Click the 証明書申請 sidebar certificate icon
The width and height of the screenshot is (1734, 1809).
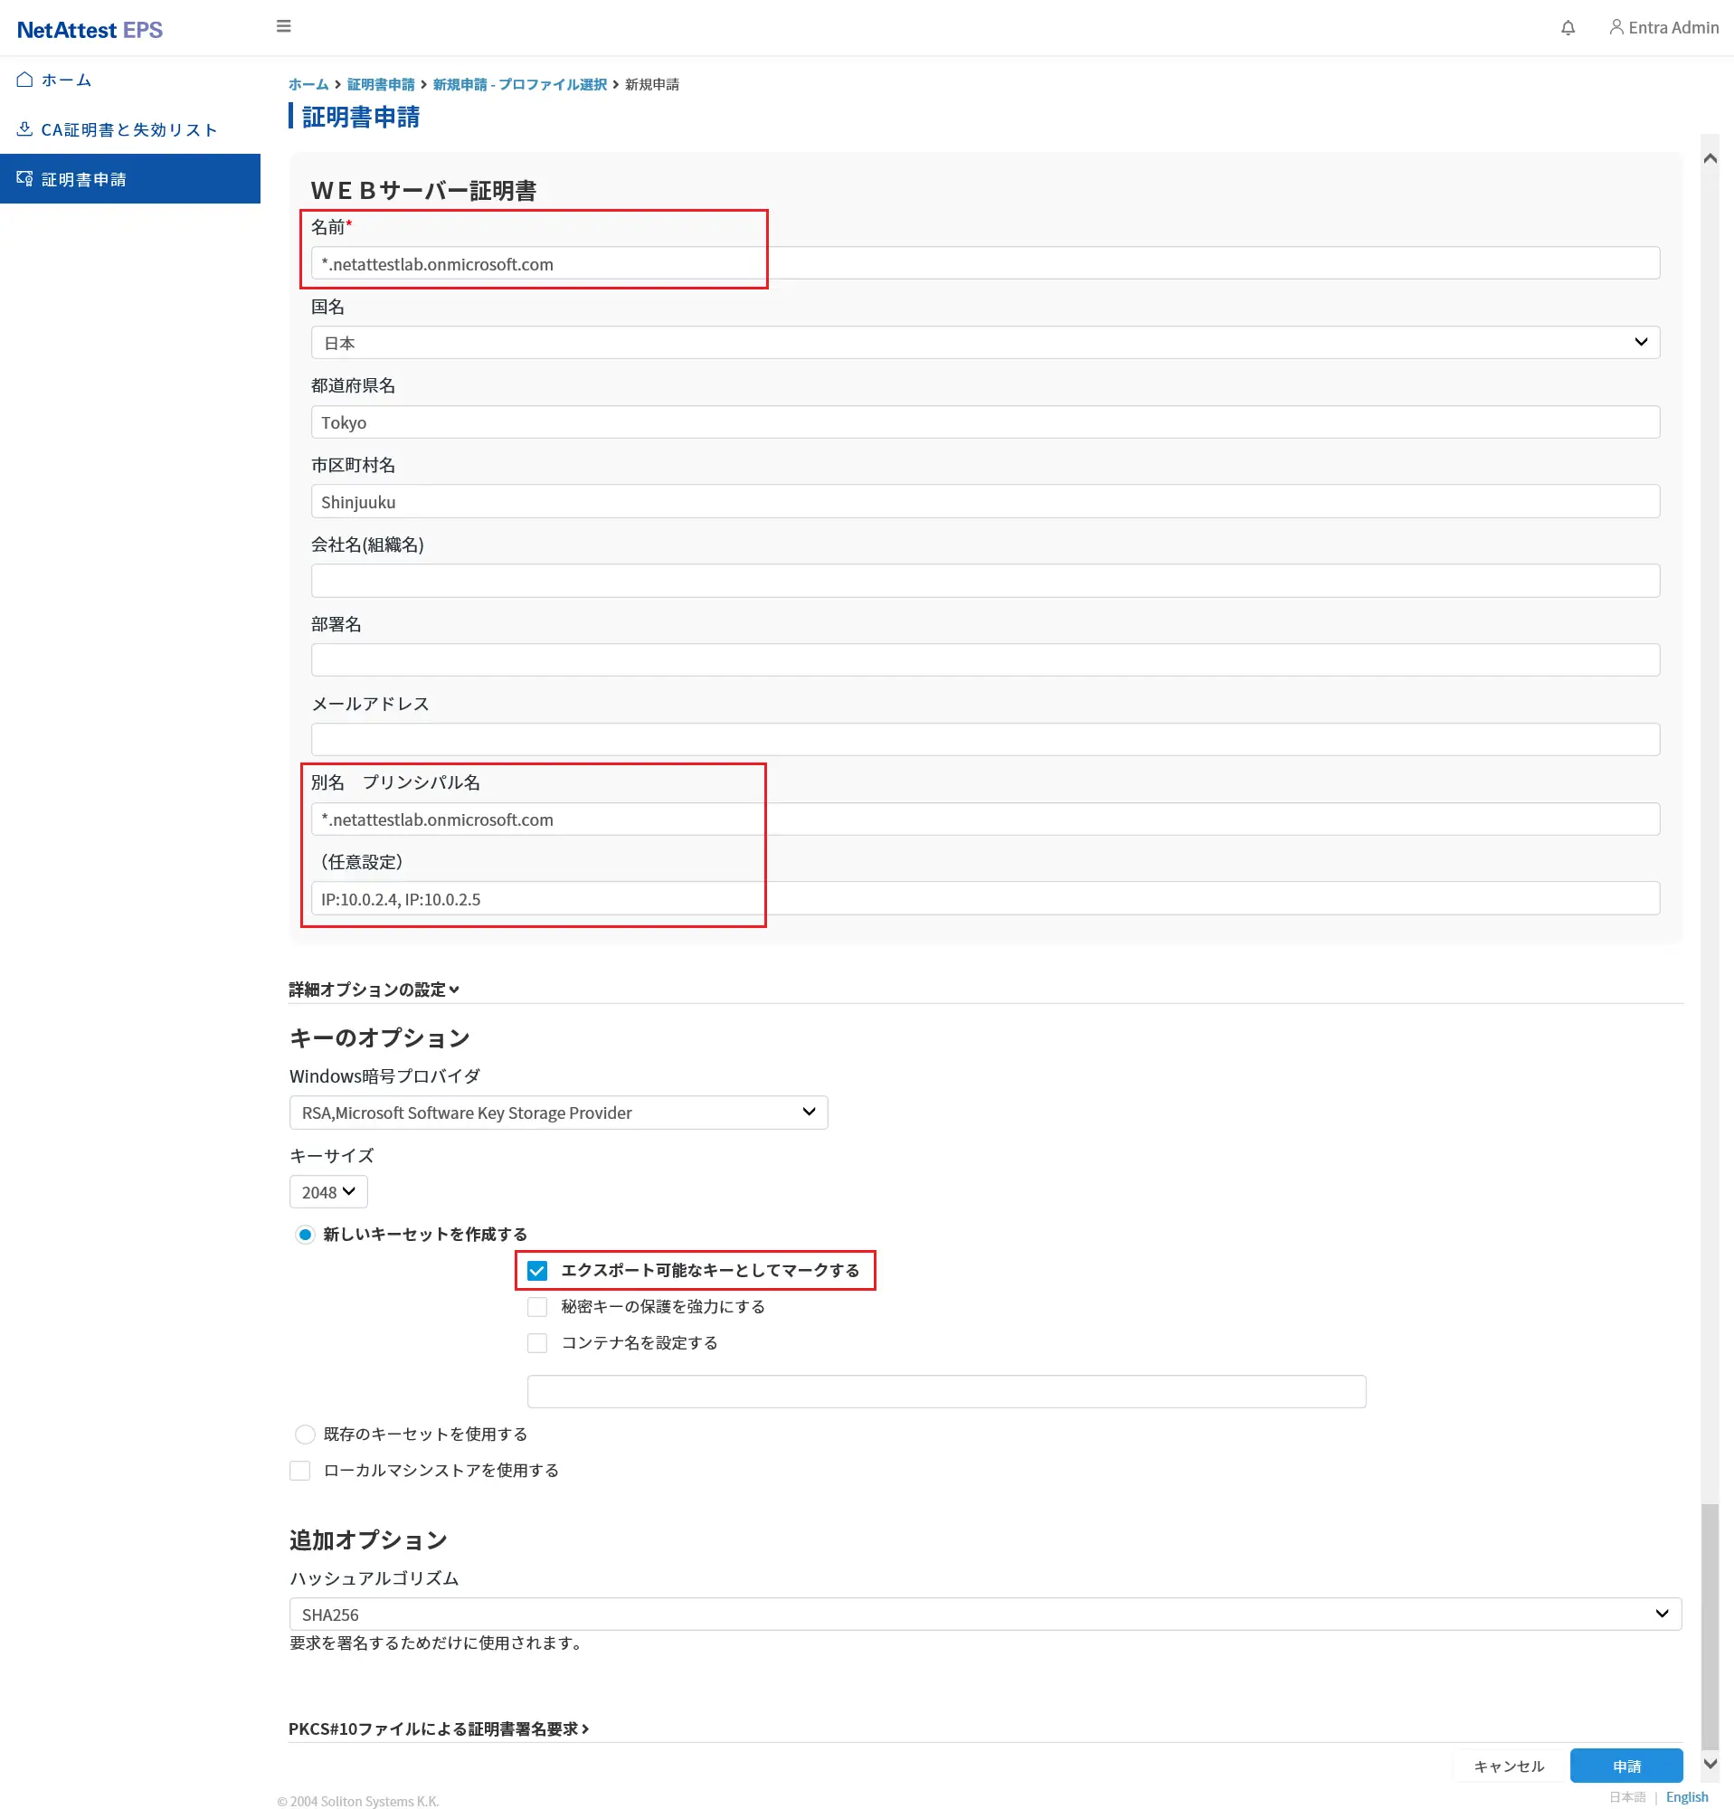click(x=25, y=179)
